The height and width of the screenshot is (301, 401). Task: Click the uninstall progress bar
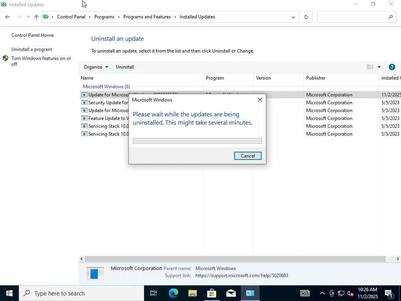pyautogui.click(x=197, y=141)
